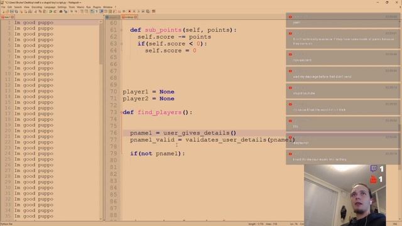Click the Save recorded macro icon

(x=148, y=11)
